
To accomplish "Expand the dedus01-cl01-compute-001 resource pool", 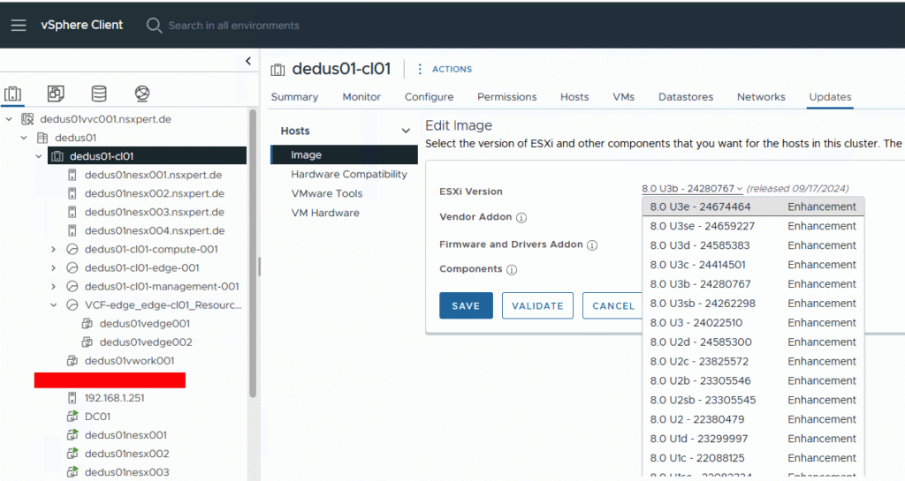I will click(54, 250).
